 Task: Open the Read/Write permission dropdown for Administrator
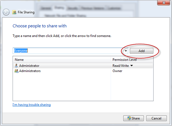132,66
